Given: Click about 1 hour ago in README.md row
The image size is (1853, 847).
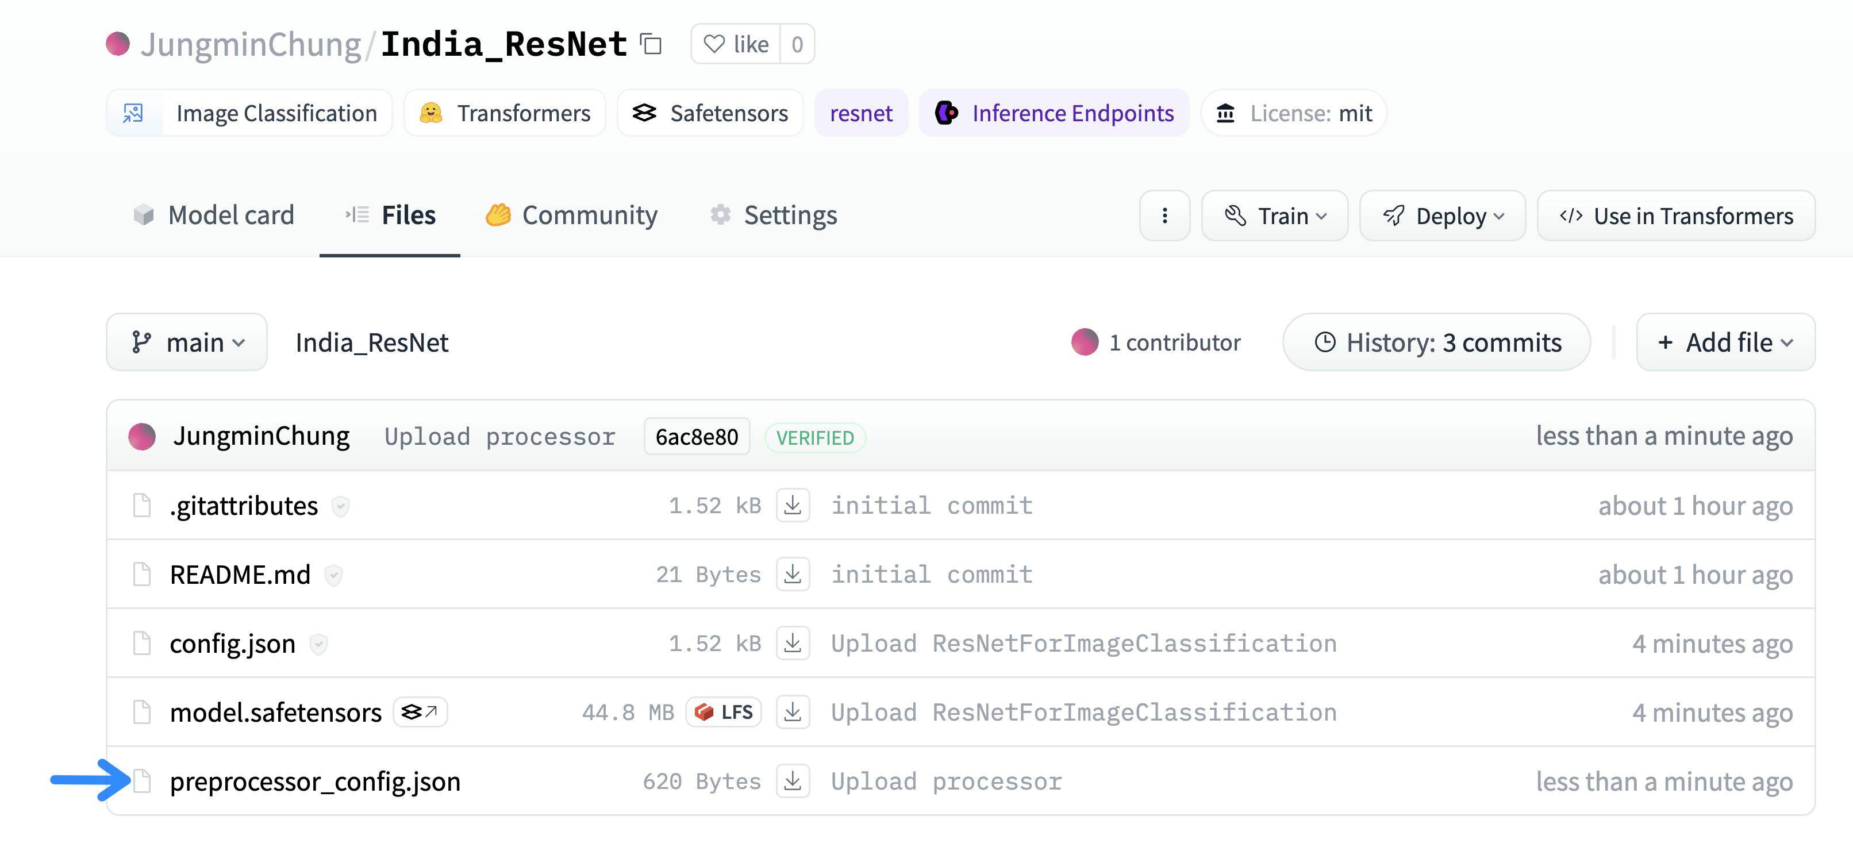Looking at the screenshot, I should (x=1696, y=575).
